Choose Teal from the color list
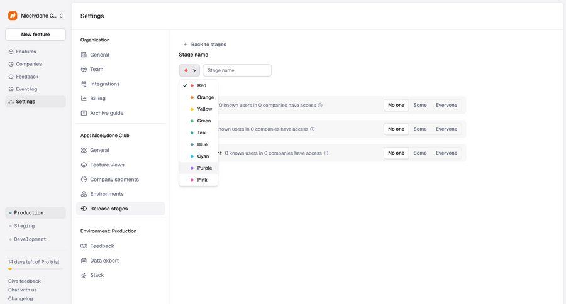The height and width of the screenshot is (304, 566). click(198, 133)
